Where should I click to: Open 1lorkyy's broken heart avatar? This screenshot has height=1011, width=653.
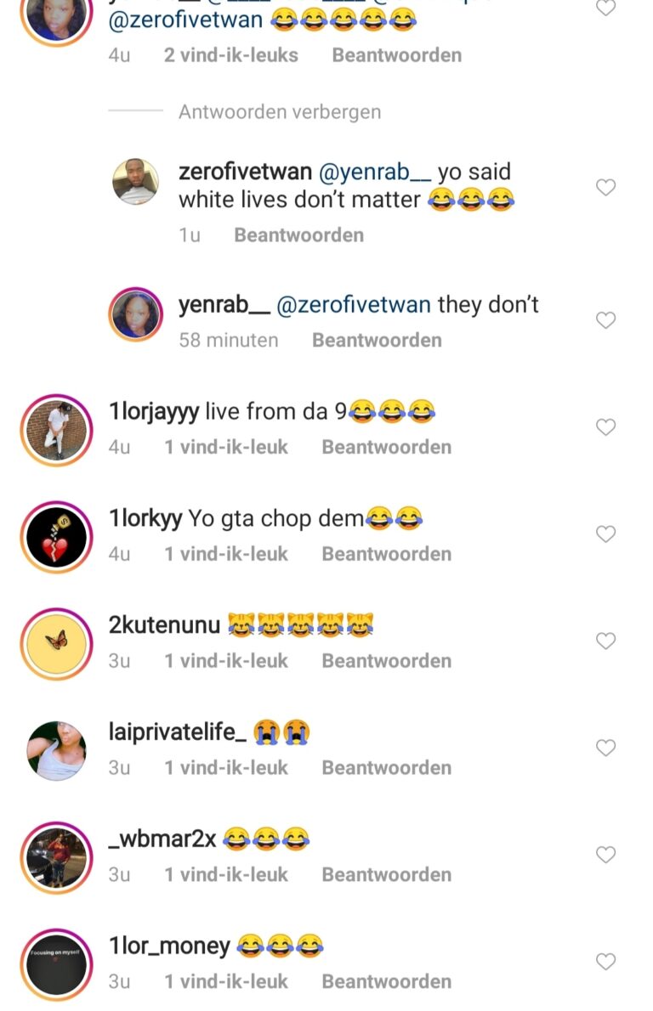tap(57, 537)
